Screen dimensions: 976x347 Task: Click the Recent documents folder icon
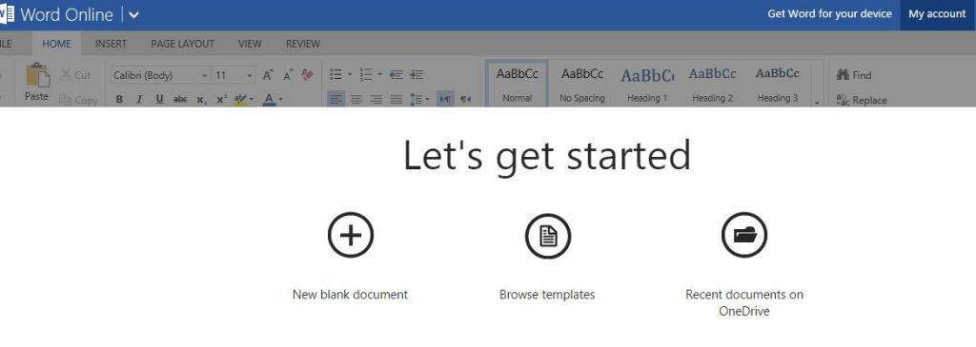tap(744, 235)
